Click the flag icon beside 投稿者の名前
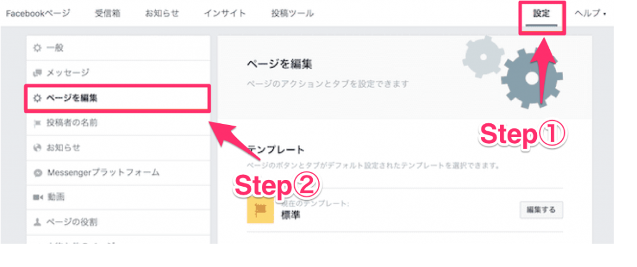This screenshot has height=267, width=637. pyautogui.click(x=37, y=123)
